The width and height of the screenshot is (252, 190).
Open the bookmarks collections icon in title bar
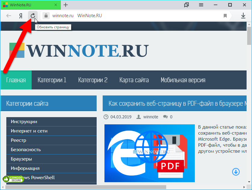coord(187,5)
